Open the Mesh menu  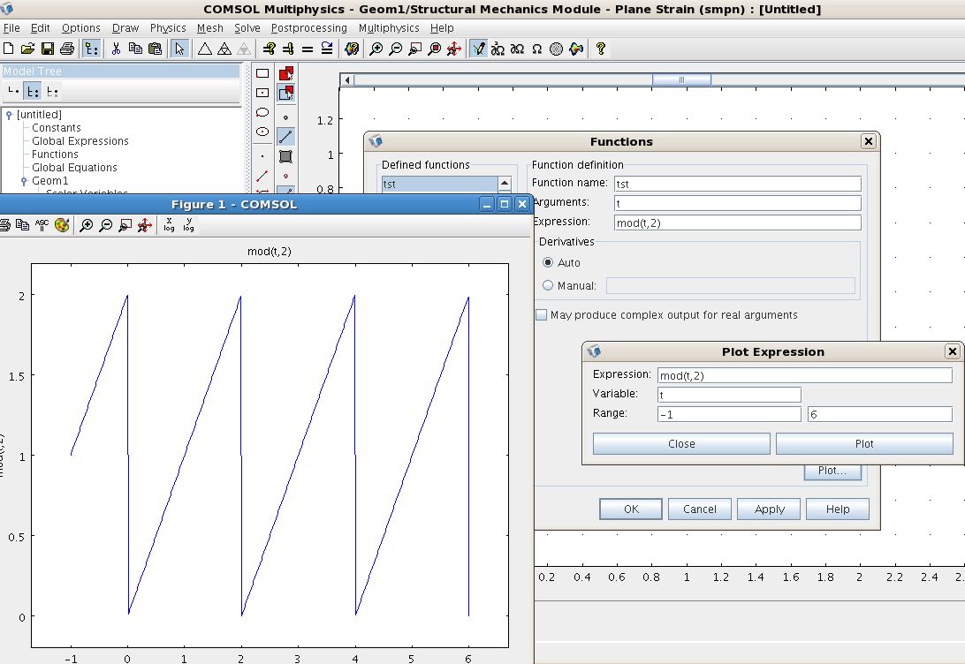pyautogui.click(x=209, y=27)
